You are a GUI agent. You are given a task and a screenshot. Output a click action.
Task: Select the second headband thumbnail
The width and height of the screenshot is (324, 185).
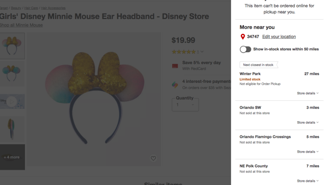pyautogui.click(x=12, y=73)
